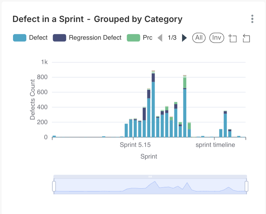Select all legend series with All

pos(199,38)
